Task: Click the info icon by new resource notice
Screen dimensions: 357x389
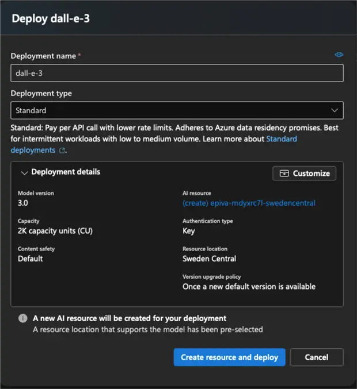Action: point(23,318)
